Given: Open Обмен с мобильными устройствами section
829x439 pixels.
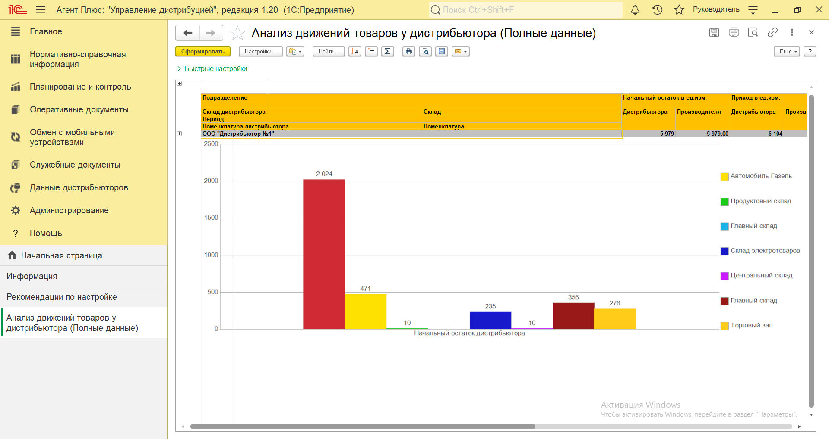Looking at the screenshot, I should coord(83,137).
